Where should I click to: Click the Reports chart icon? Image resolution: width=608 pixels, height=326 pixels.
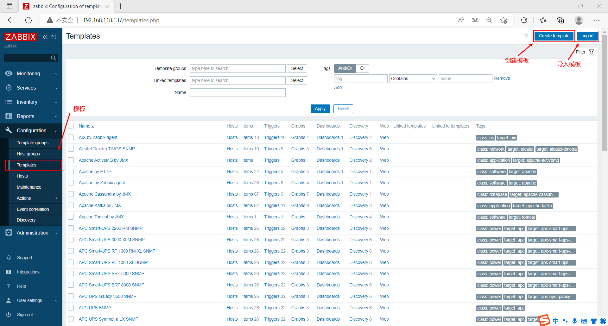point(9,116)
